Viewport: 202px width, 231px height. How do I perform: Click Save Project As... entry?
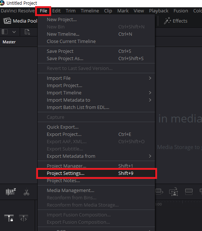(96, 59)
